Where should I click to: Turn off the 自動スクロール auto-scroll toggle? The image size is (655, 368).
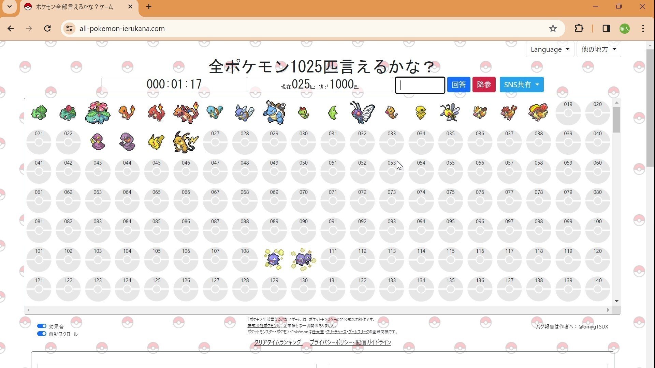click(41, 334)
